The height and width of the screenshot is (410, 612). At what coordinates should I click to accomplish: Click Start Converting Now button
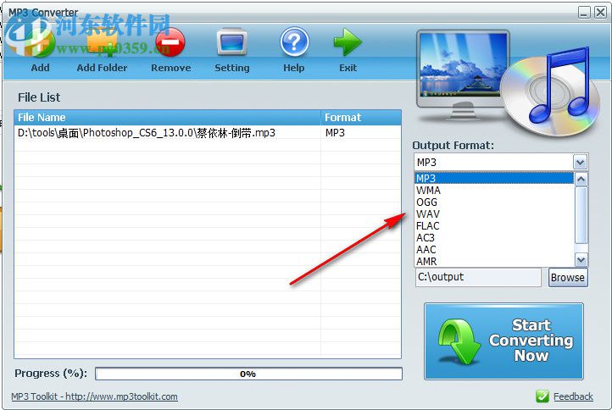coord(504,341)
